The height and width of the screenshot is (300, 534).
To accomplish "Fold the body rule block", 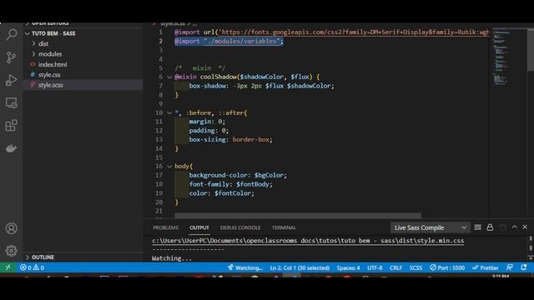I will [169, 167].
